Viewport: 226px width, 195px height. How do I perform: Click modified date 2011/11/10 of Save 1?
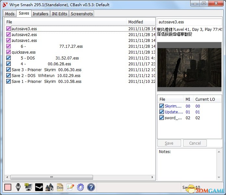142,81
